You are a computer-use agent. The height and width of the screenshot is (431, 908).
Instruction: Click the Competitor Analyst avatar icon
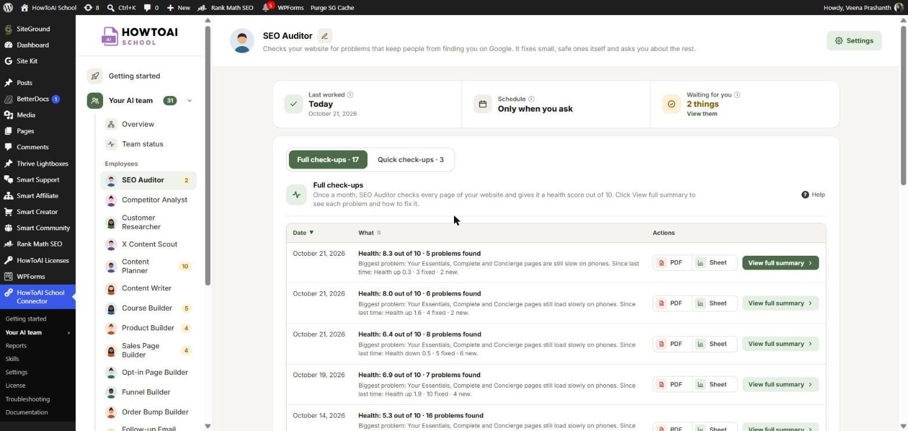(x=111, y=200)
